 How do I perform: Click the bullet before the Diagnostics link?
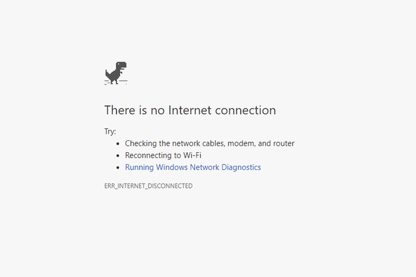point(118,168)
